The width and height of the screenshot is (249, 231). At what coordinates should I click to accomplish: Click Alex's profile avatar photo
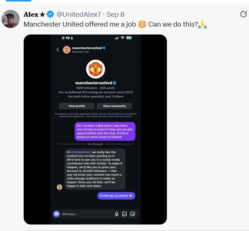point(11,19)
